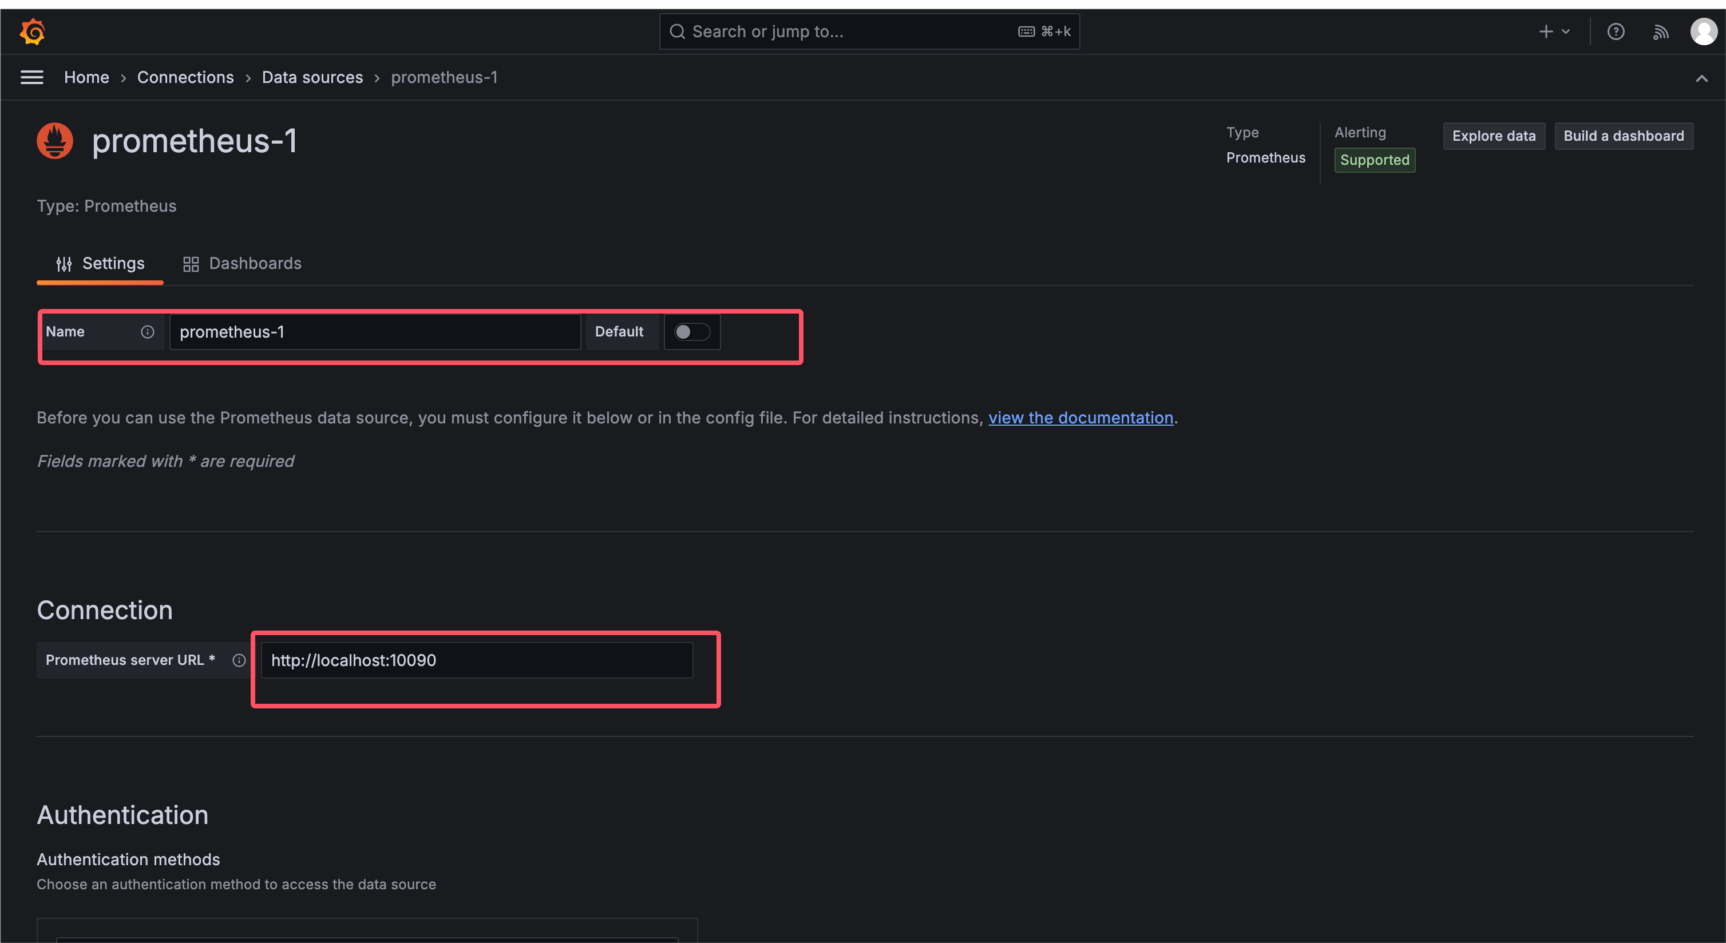Click the search magnifier icon
The height and width of the screenshot is (943, 1726).
coord(678,31)
